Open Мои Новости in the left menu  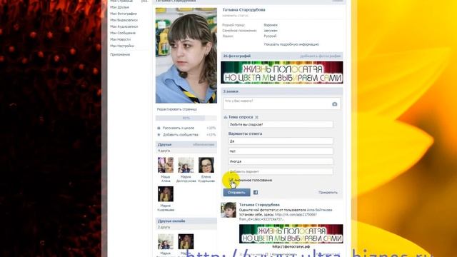point(121,39)
